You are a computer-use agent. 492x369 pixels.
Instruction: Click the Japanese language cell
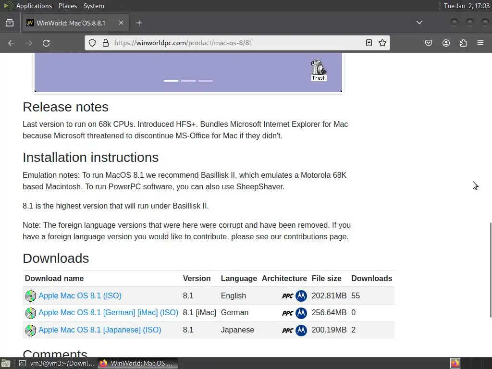point(237,330)
